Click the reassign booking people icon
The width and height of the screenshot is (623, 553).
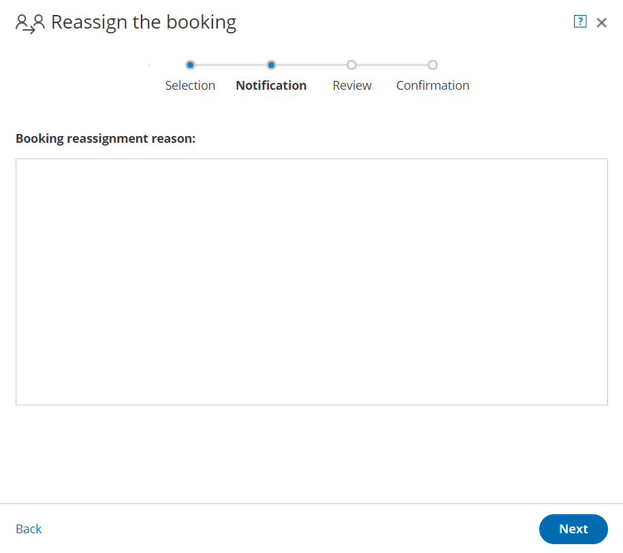30,23
